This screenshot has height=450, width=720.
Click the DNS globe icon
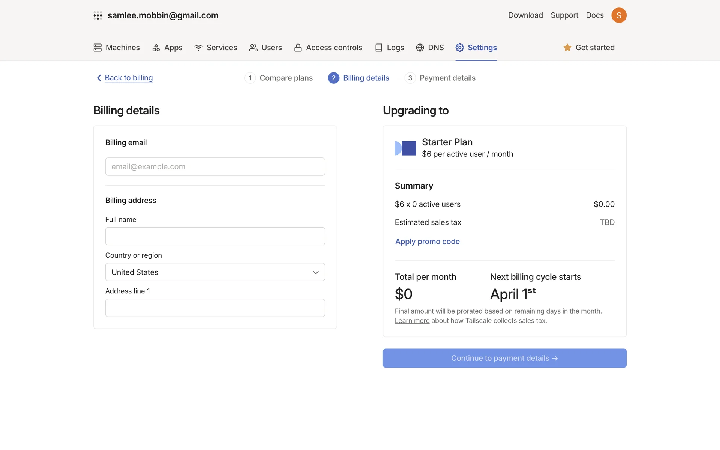coord(420,48)
